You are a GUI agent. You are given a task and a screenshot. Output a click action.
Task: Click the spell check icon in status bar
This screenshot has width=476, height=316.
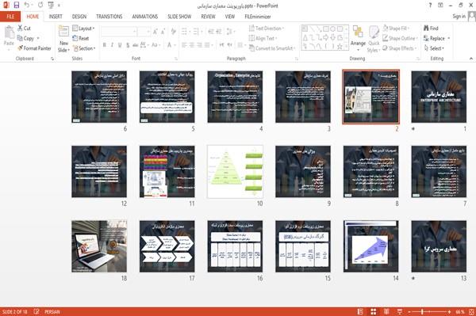point(36,311)
